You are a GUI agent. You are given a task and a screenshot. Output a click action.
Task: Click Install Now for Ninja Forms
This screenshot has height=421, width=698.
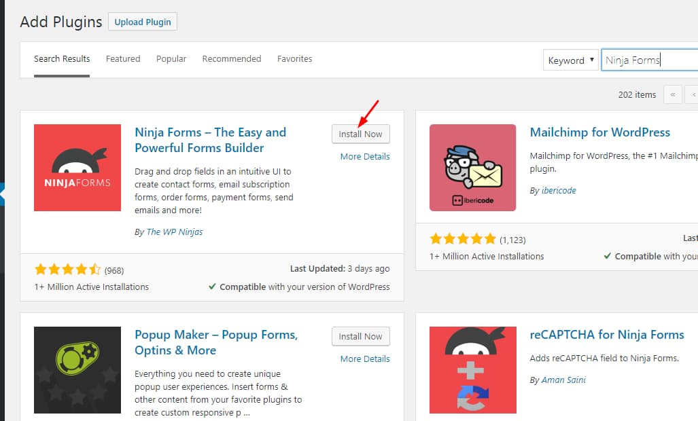click(x=360, y=134)
